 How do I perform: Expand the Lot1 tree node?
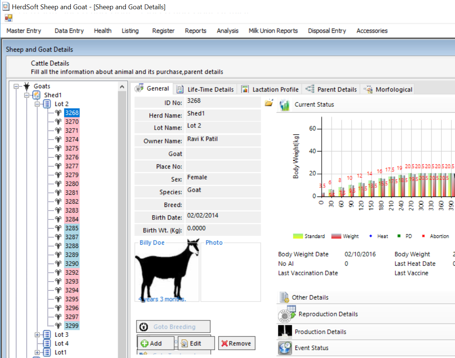pyautogui.click(x=37, y=352)
